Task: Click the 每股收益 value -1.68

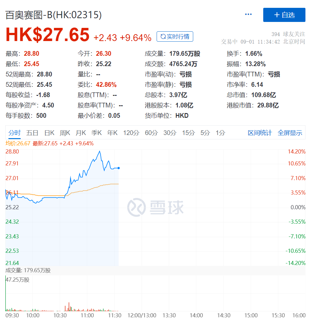Action: (43, 95)
